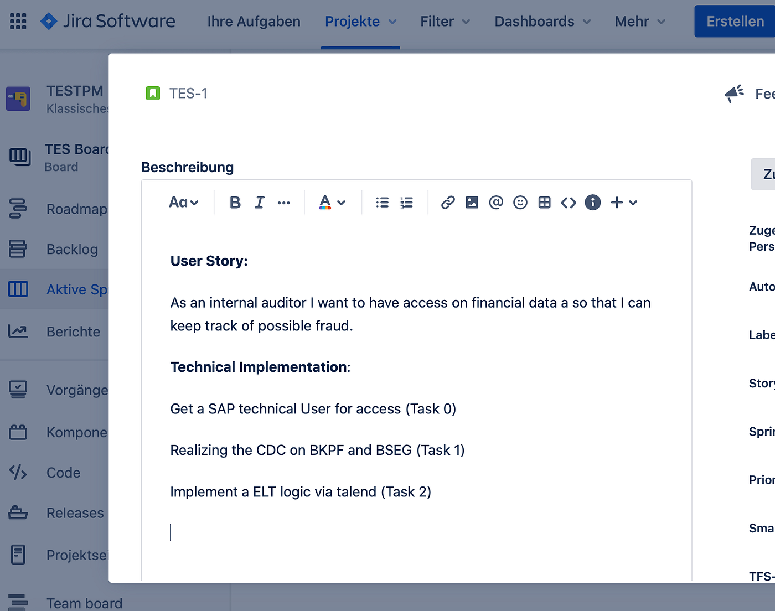Insert a table in the description editor
Screen dimensions: 775x611
coord(544,203)
